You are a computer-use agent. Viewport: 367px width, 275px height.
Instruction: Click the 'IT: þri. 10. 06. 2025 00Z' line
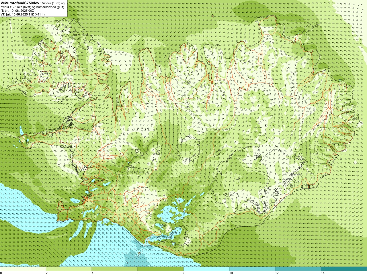coord(17,11)
